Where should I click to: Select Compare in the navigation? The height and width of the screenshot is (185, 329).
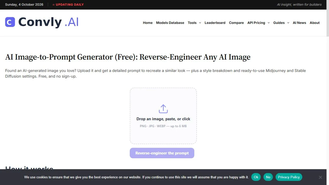click(236, 23)
